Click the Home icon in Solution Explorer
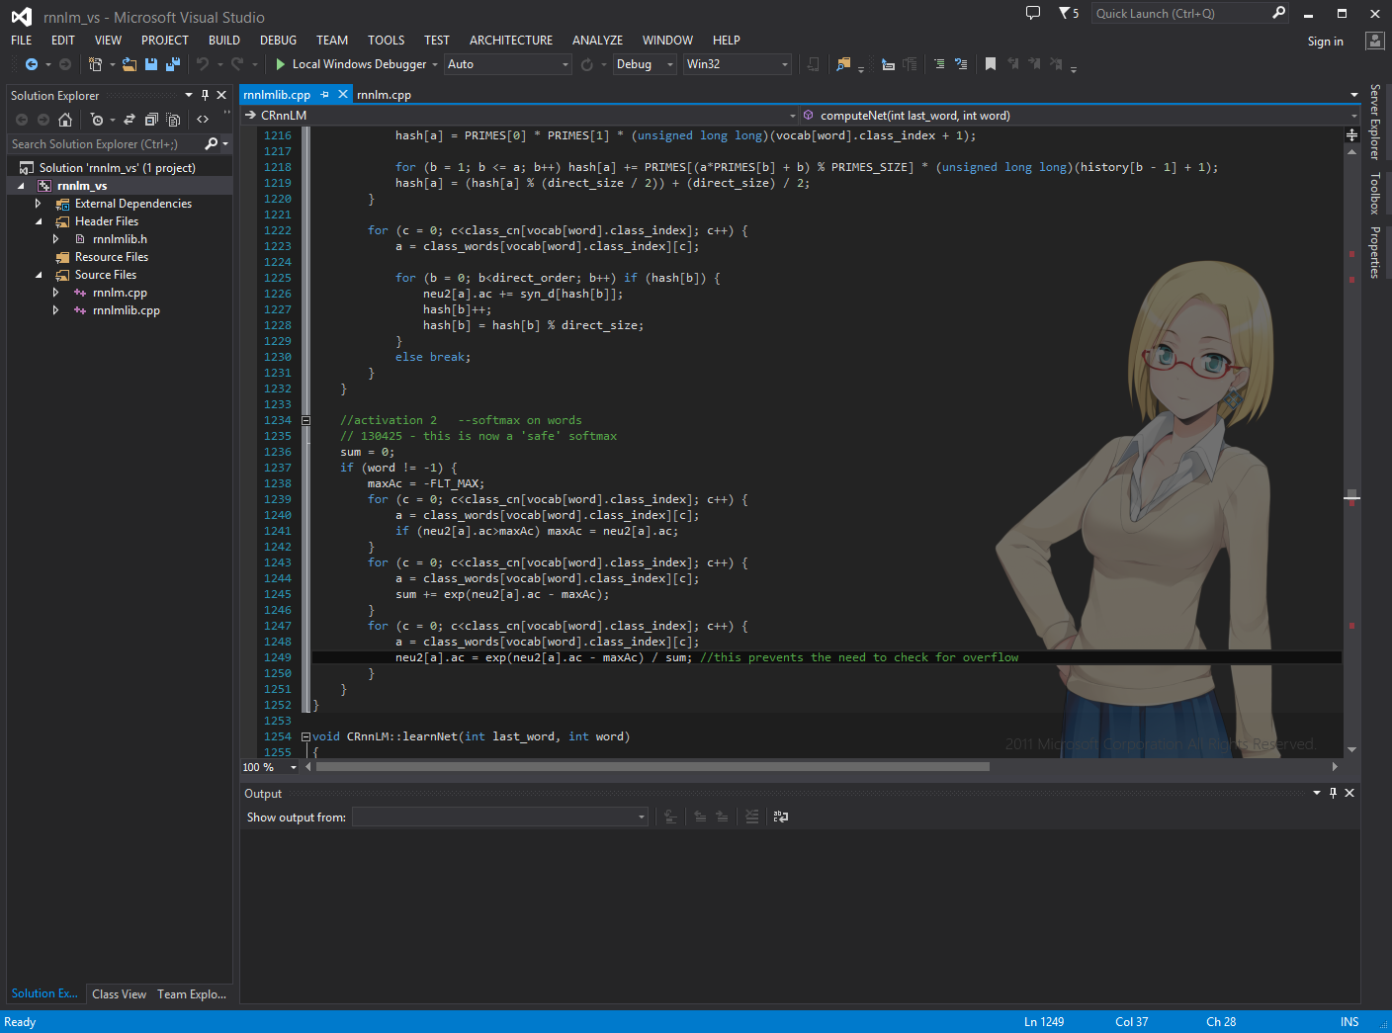 65,120
